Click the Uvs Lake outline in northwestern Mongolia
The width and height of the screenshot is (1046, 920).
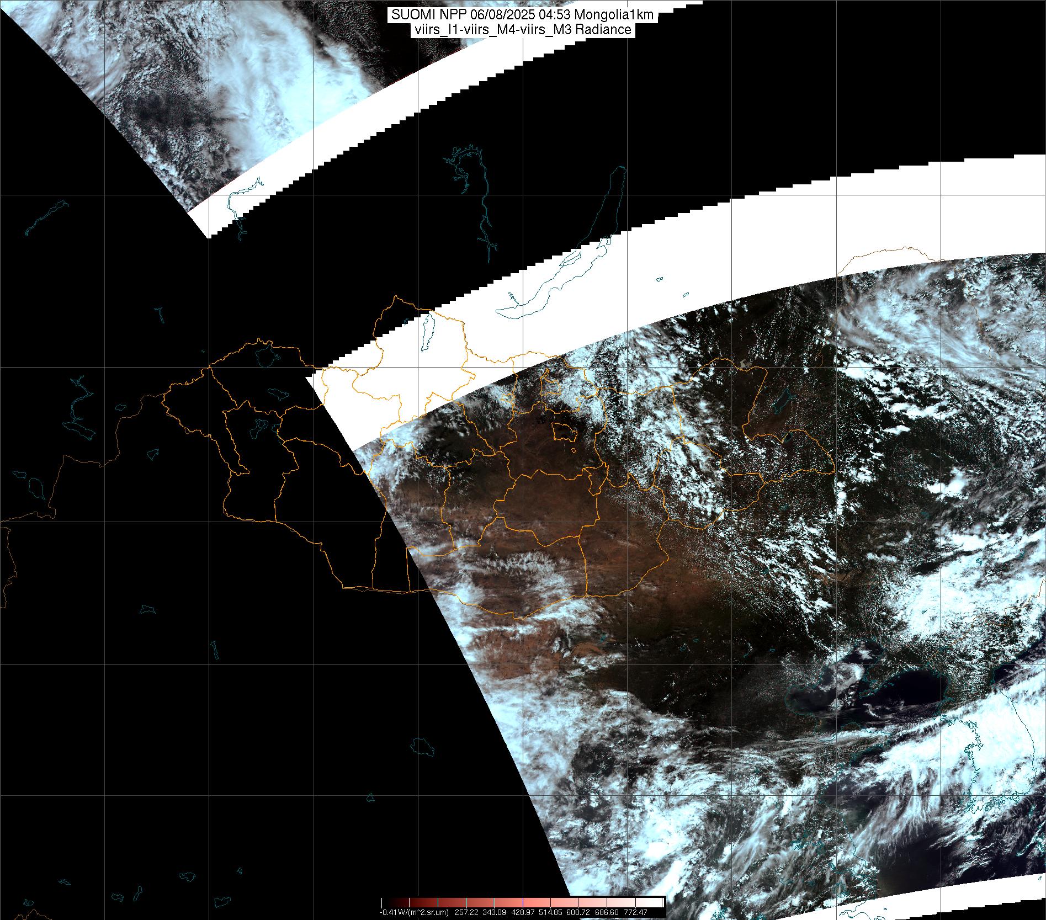point(266,355)
